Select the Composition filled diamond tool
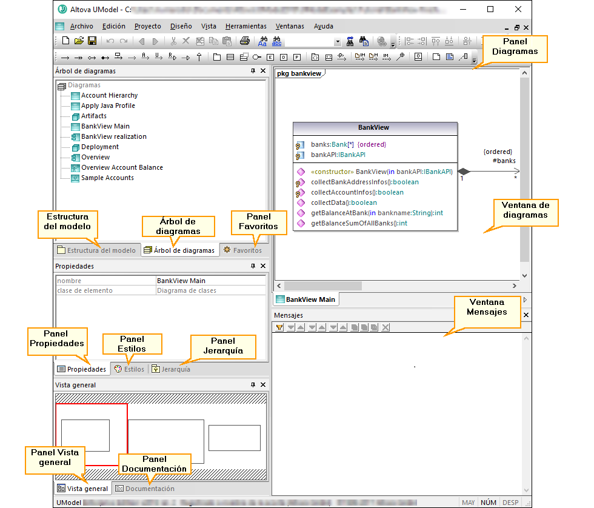 pyautogui.click(x=105, y=58)
